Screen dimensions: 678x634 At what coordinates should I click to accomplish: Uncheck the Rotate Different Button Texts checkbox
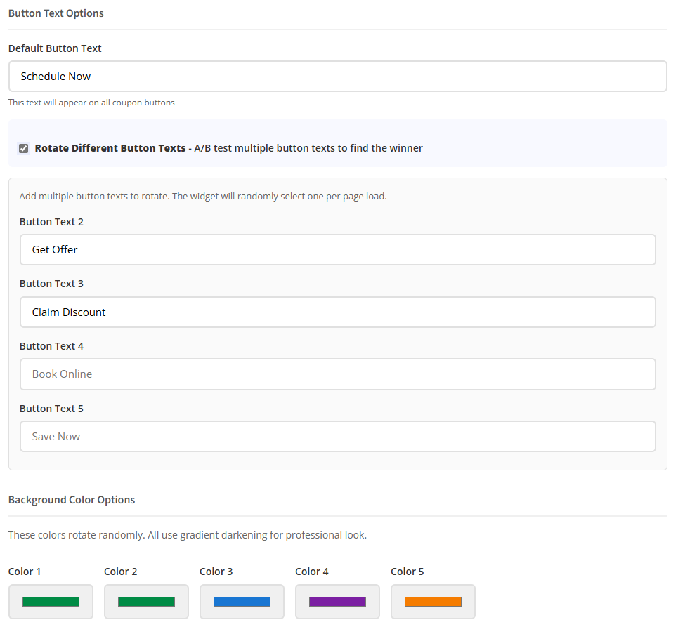point(24,148)
